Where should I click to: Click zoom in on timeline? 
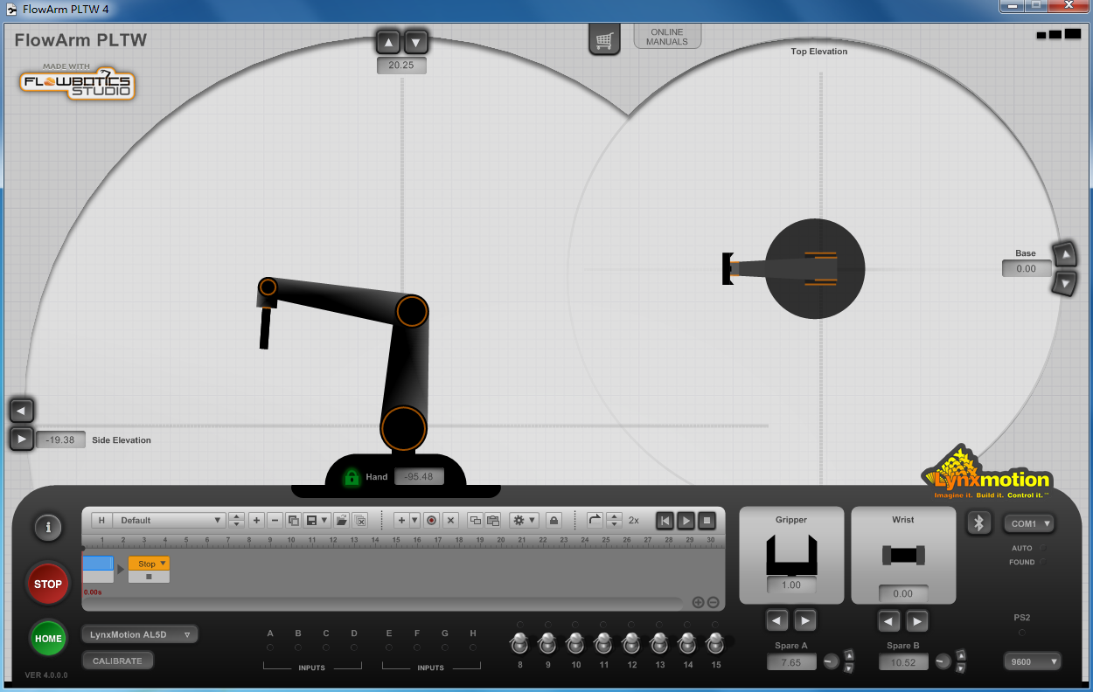[698, 603]
